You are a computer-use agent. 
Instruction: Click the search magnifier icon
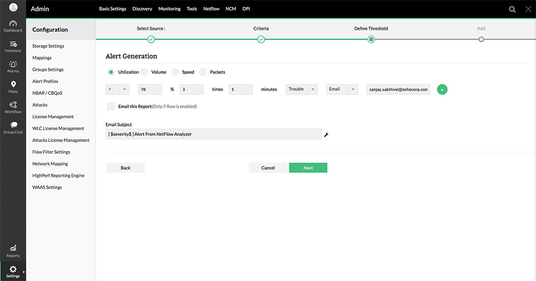click(512, 9)
